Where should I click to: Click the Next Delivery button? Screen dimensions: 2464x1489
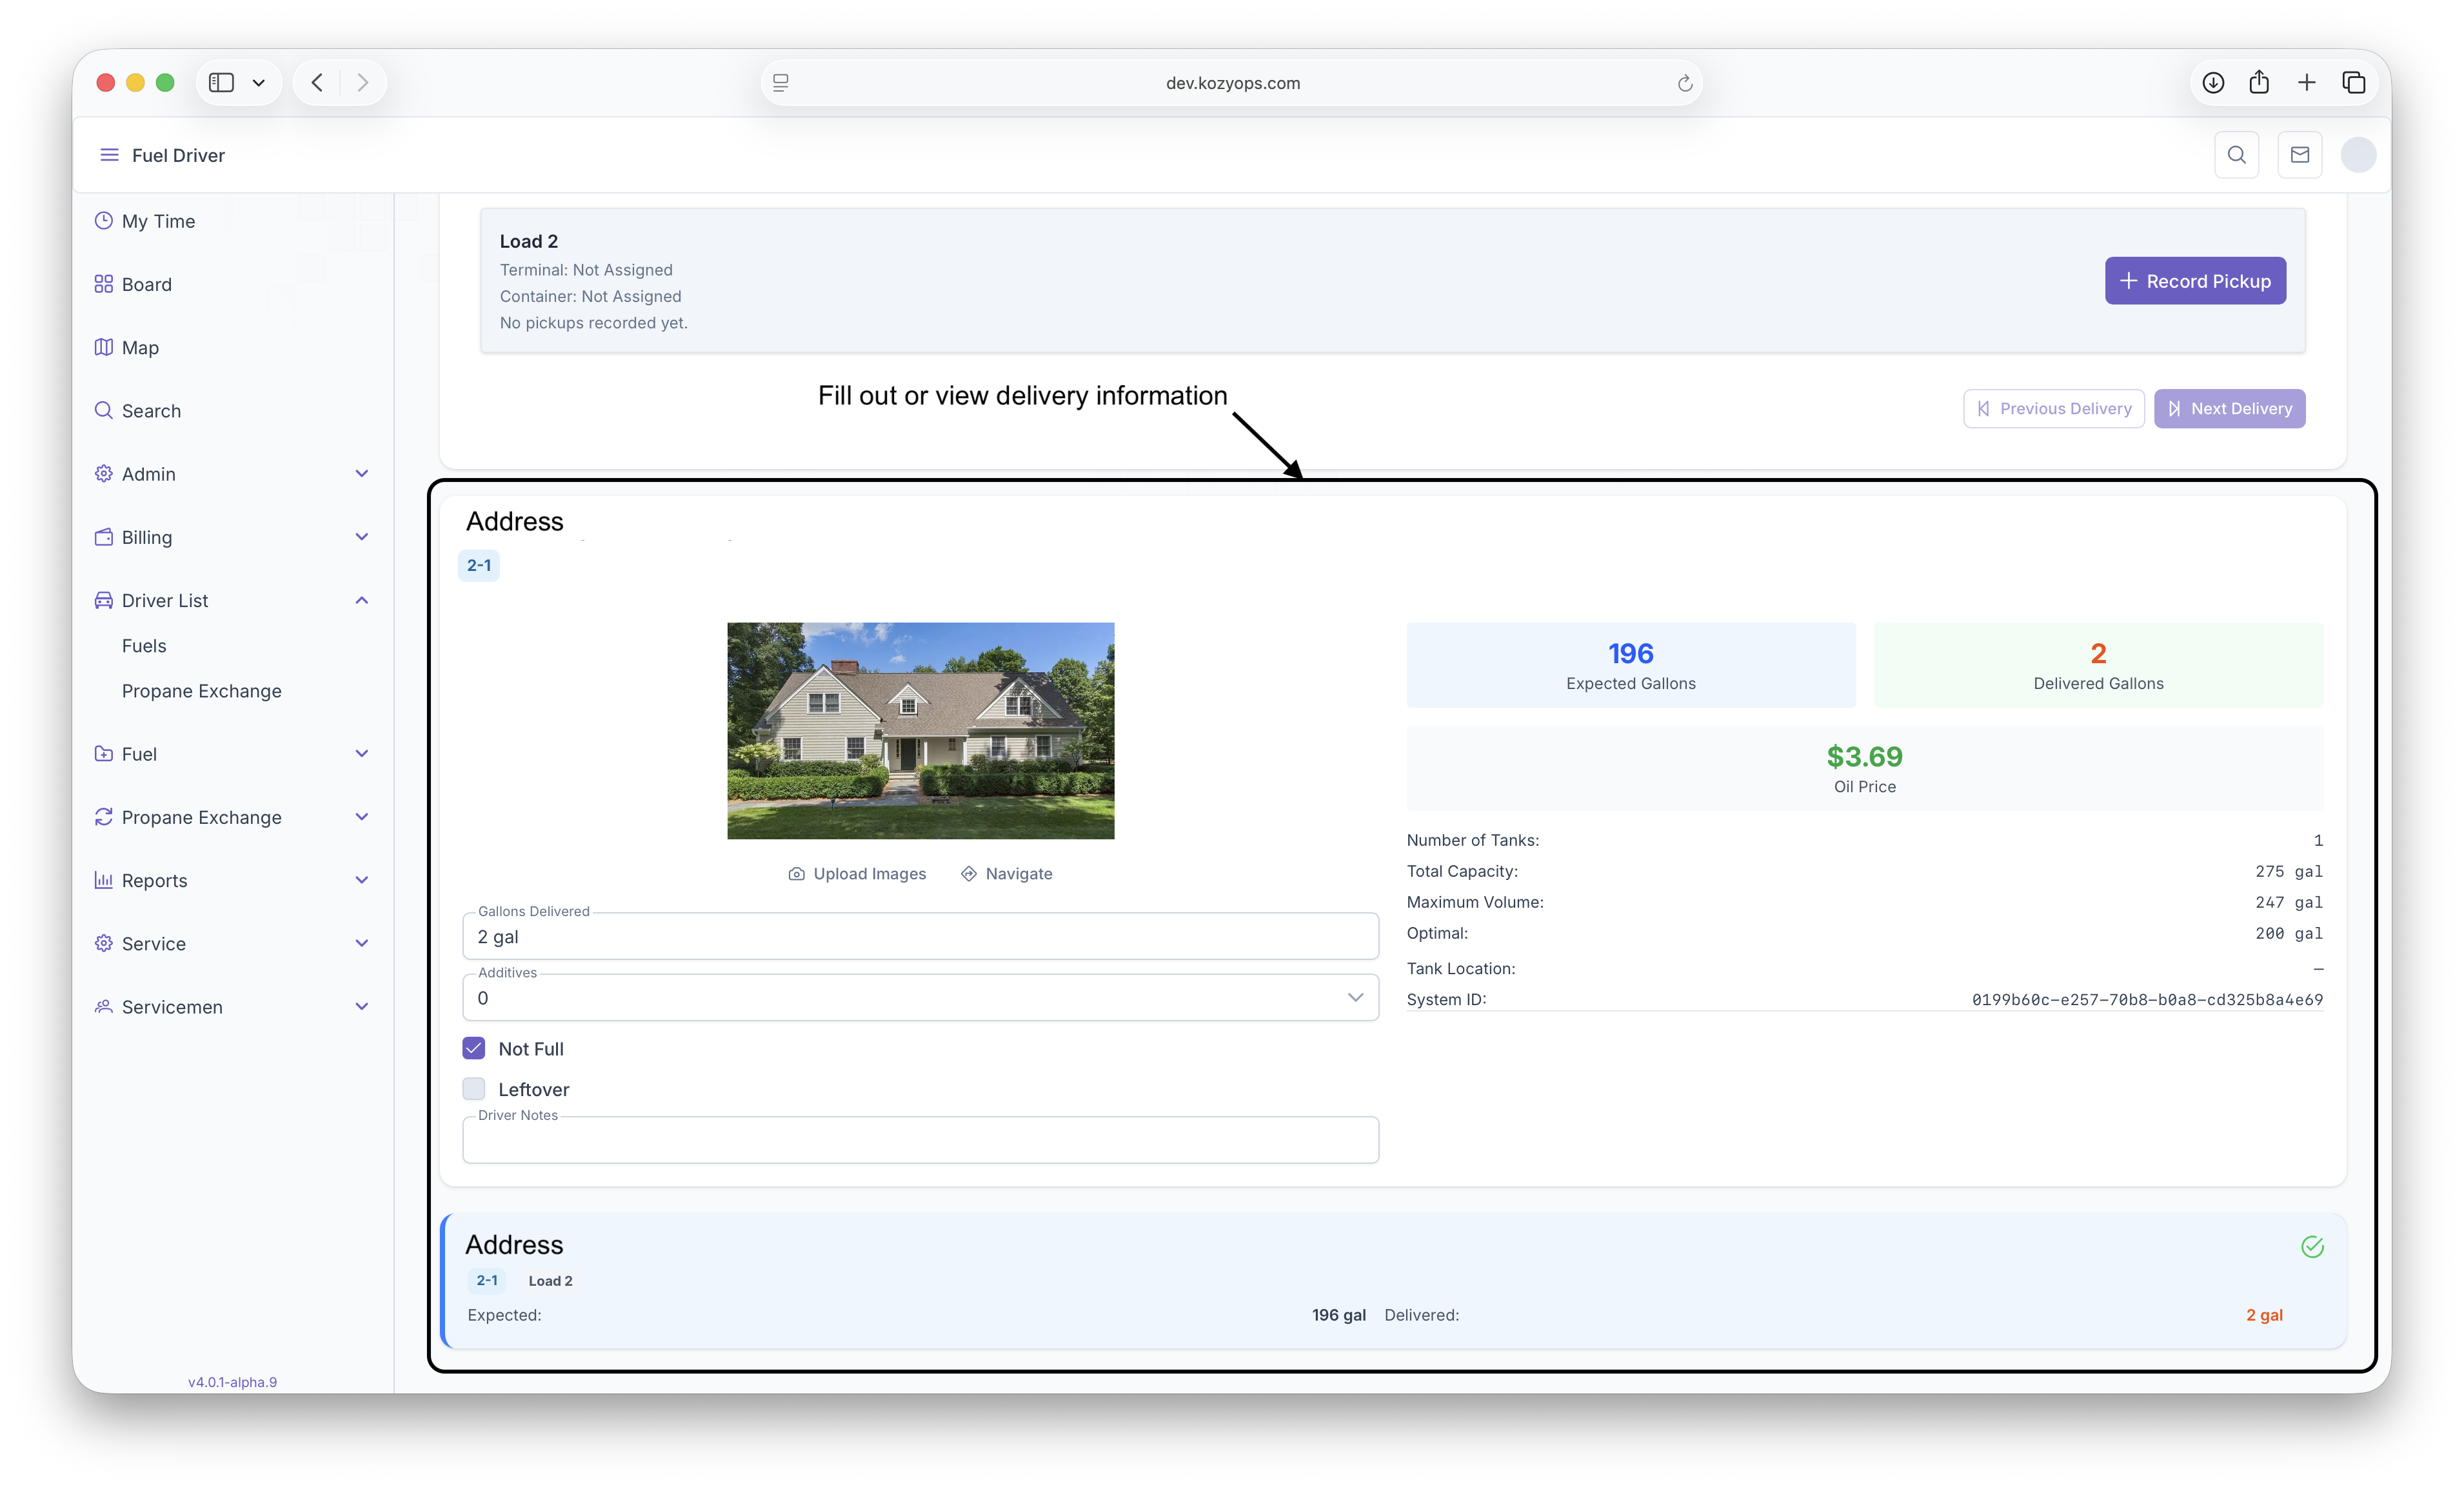(2229, 409)
